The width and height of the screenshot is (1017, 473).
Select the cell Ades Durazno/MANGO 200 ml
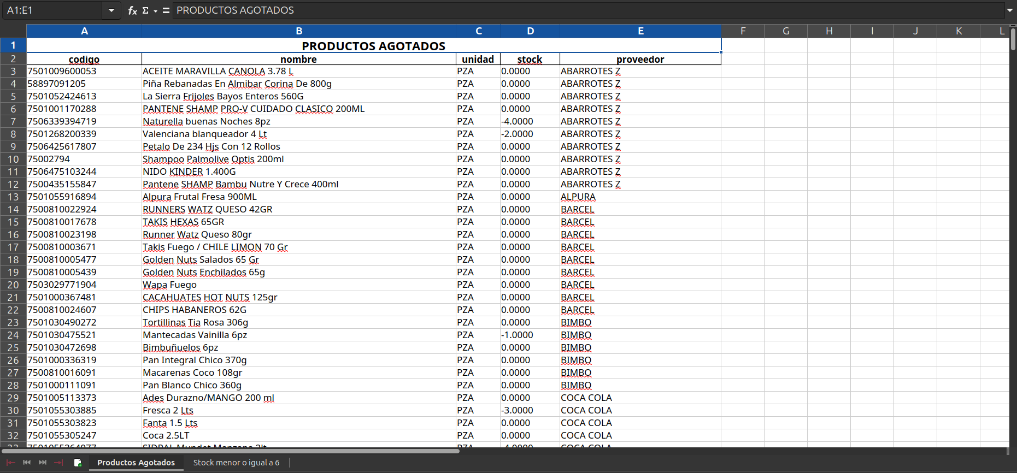click(299, 398)
